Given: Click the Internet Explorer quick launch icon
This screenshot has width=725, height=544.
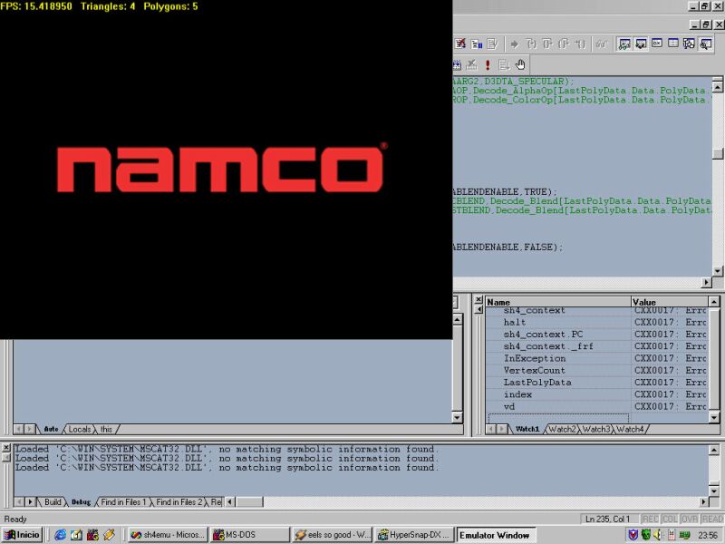Looking at the screenshot, I should tap(60, 535).
